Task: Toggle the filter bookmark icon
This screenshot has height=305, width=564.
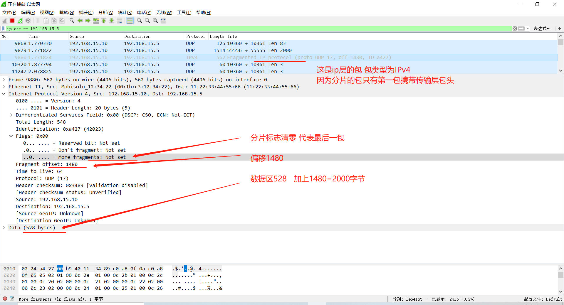Action: 3,28
